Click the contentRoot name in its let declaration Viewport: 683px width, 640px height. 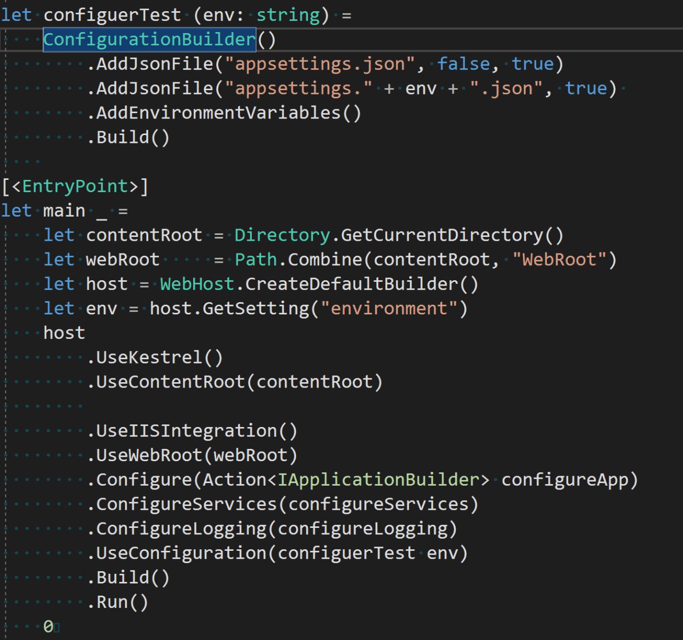point(144,235)
